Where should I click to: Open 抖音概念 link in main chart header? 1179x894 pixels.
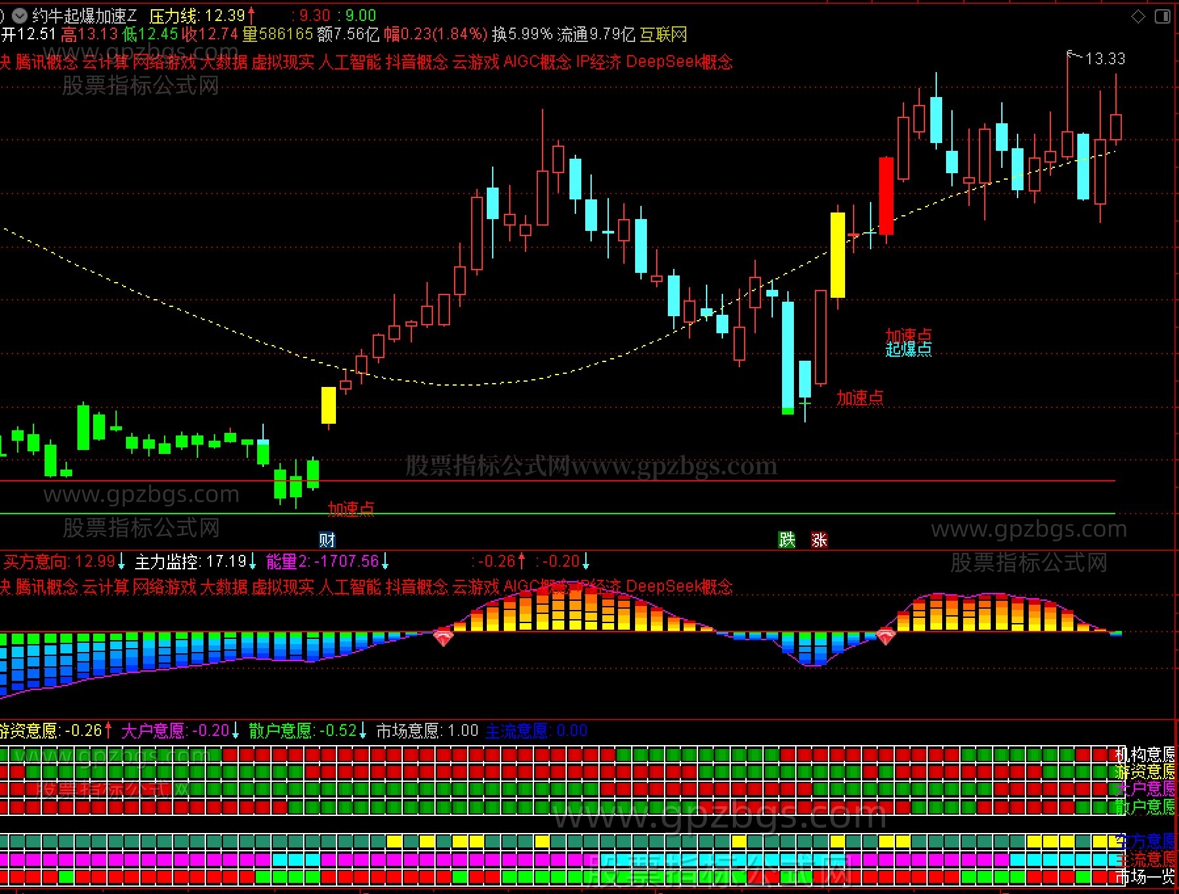click(417, 62)
